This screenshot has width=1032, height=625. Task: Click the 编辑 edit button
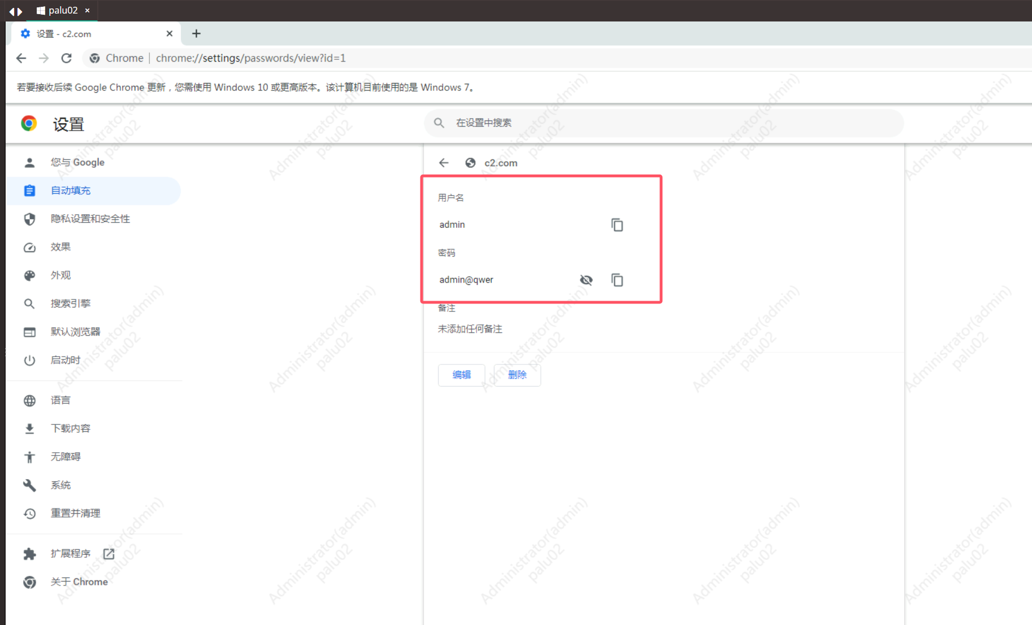461,375
